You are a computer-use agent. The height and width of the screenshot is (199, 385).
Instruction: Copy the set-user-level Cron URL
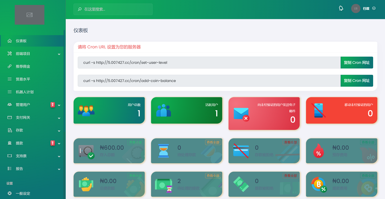click(357, 62)
